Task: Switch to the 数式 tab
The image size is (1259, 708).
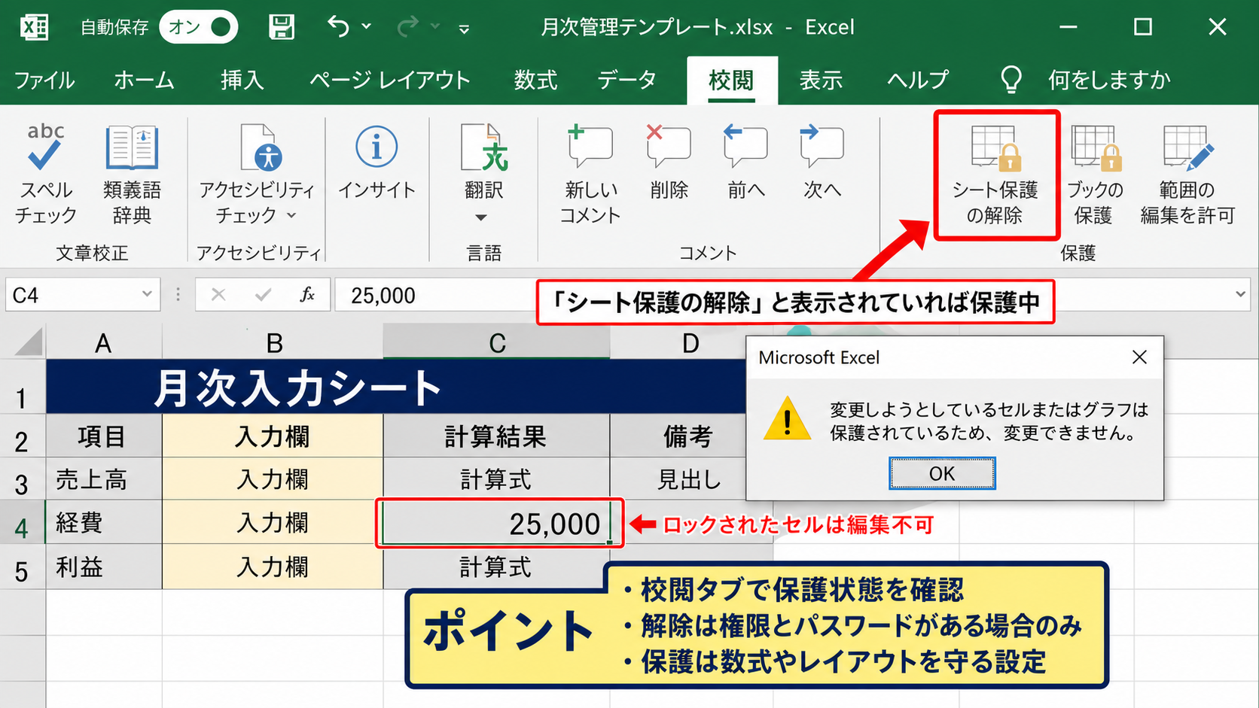Action: point(535,80)
